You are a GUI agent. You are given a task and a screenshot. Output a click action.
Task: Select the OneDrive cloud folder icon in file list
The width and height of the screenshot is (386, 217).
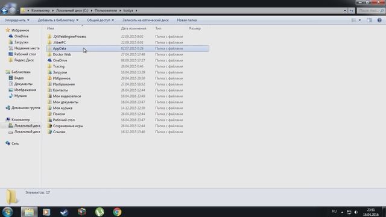[49, 60]
